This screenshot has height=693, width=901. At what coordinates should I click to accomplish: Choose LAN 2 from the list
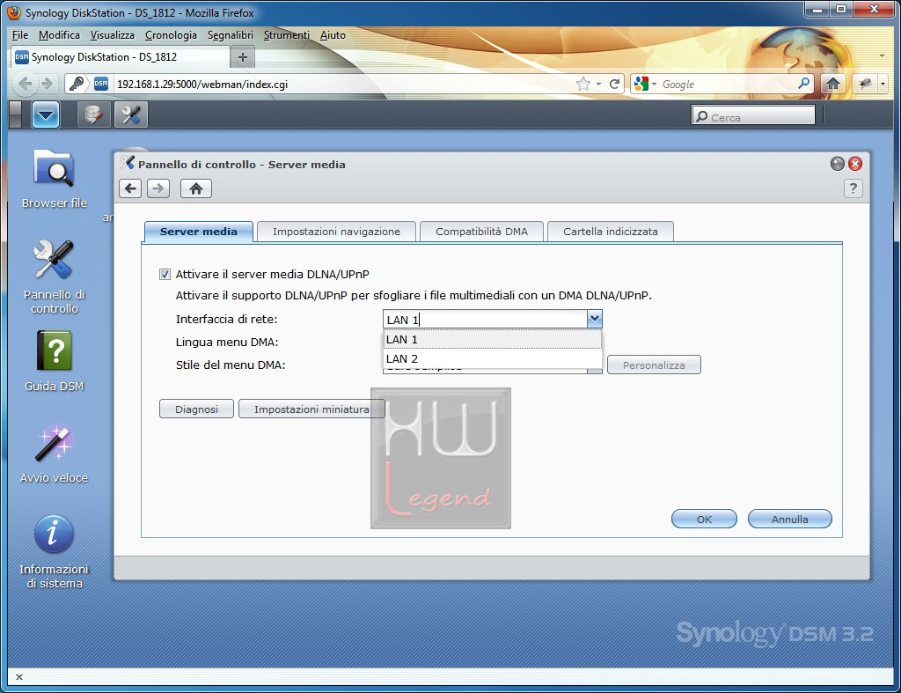(x=493, y=359)
